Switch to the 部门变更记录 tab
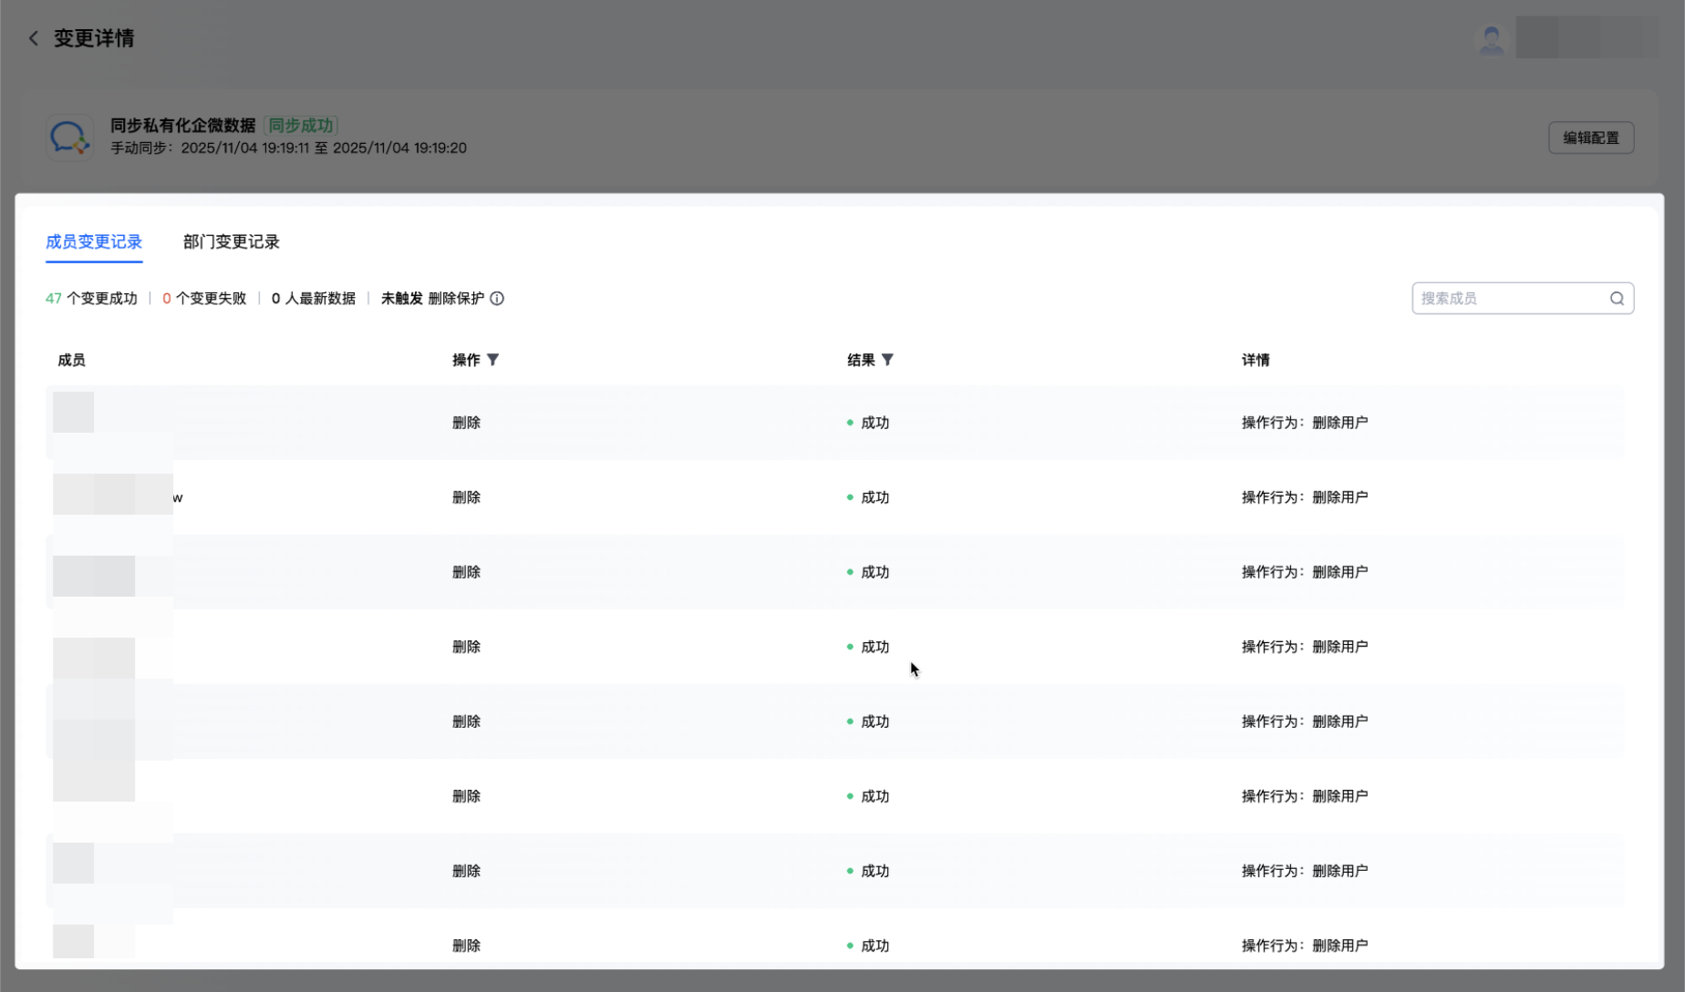The width and height of the screenshot is (1685, 992). click(232, 242)
